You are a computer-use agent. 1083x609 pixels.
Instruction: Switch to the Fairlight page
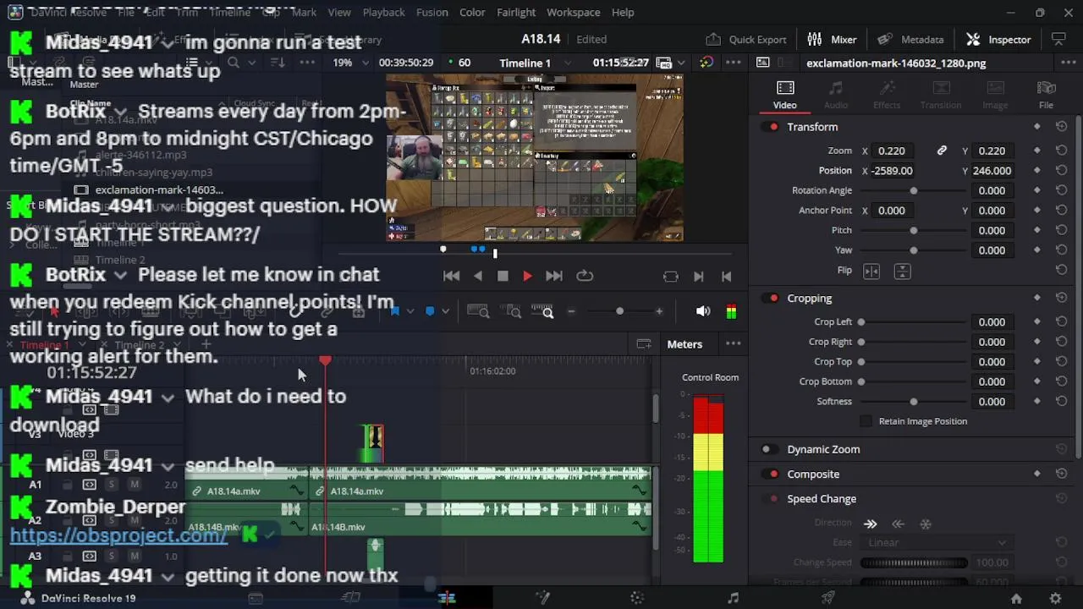click(733, 599)
